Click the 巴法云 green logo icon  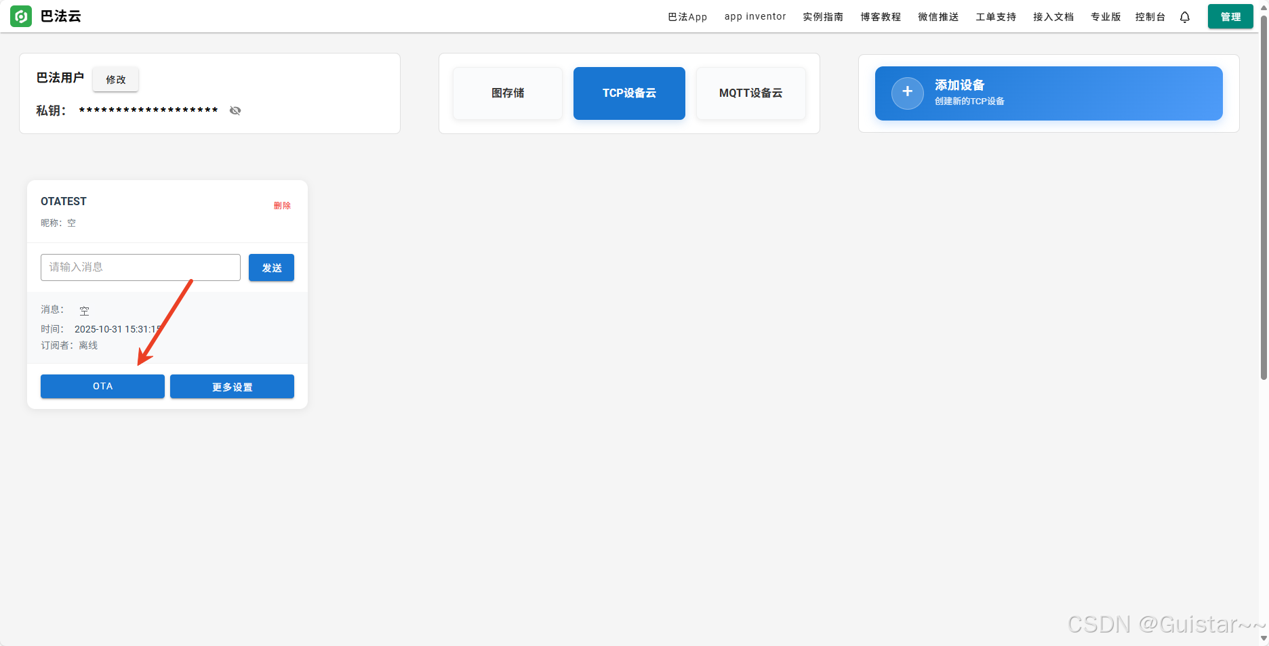(x=21, y=16)
